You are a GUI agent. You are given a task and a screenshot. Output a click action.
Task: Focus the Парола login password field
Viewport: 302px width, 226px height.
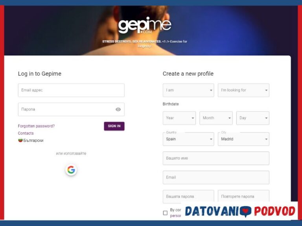pyautogui.click(x=71, y=109)
